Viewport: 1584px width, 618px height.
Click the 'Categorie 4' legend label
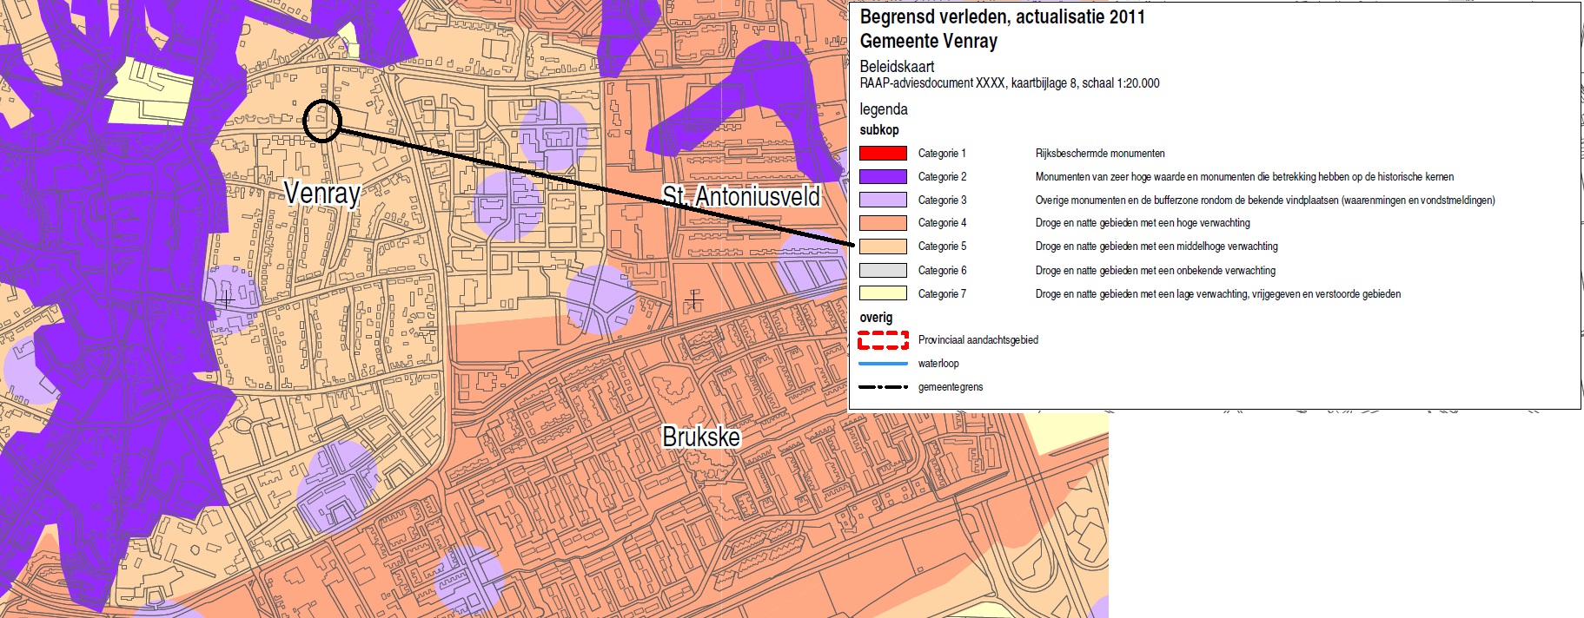point(942,223)
